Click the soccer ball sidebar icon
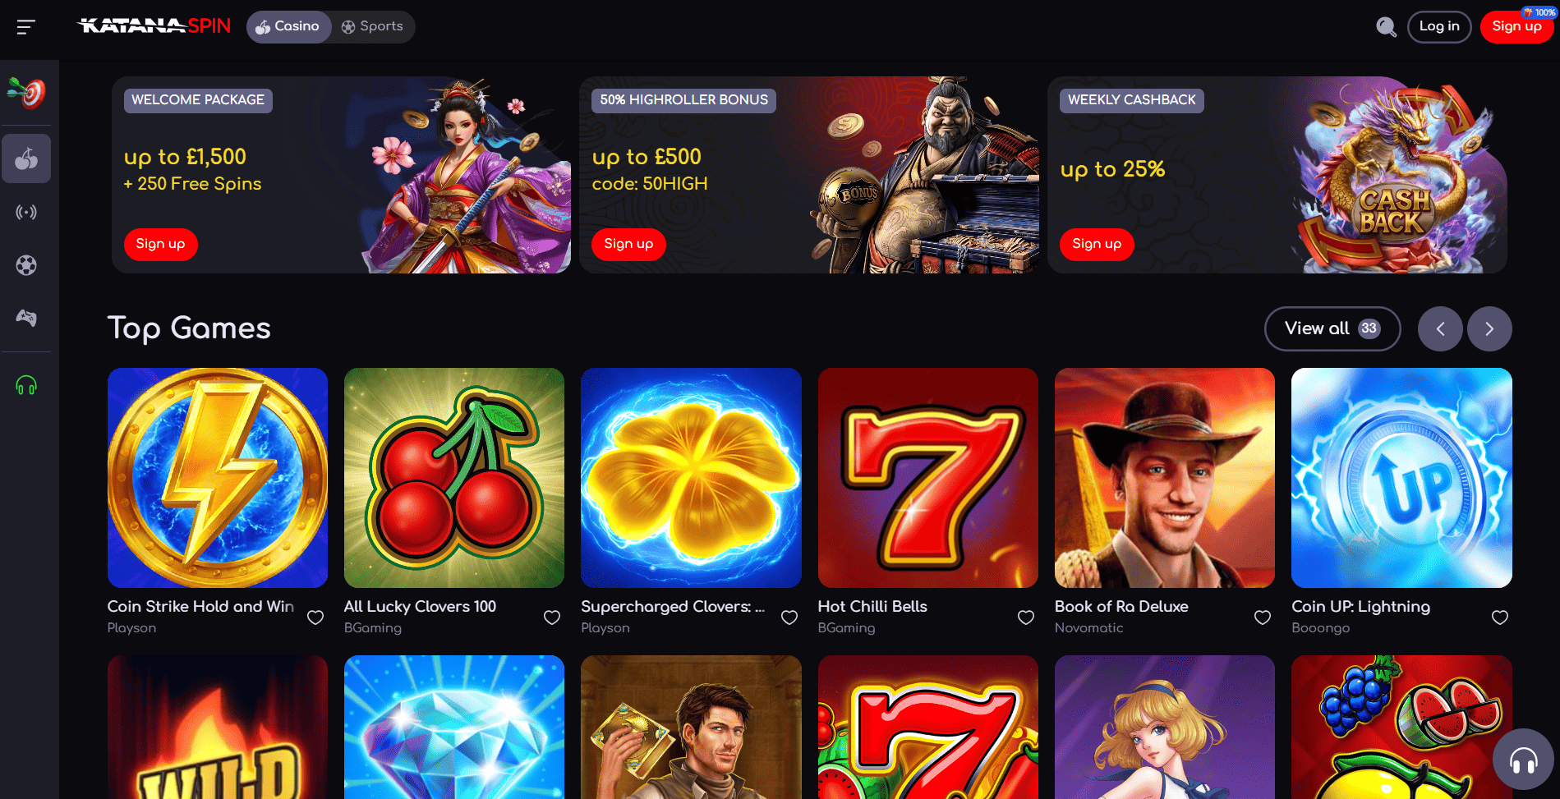Image resolution: width=1560 pixels, height=799 pixels. pyautogui.click(x=26, y=265)
